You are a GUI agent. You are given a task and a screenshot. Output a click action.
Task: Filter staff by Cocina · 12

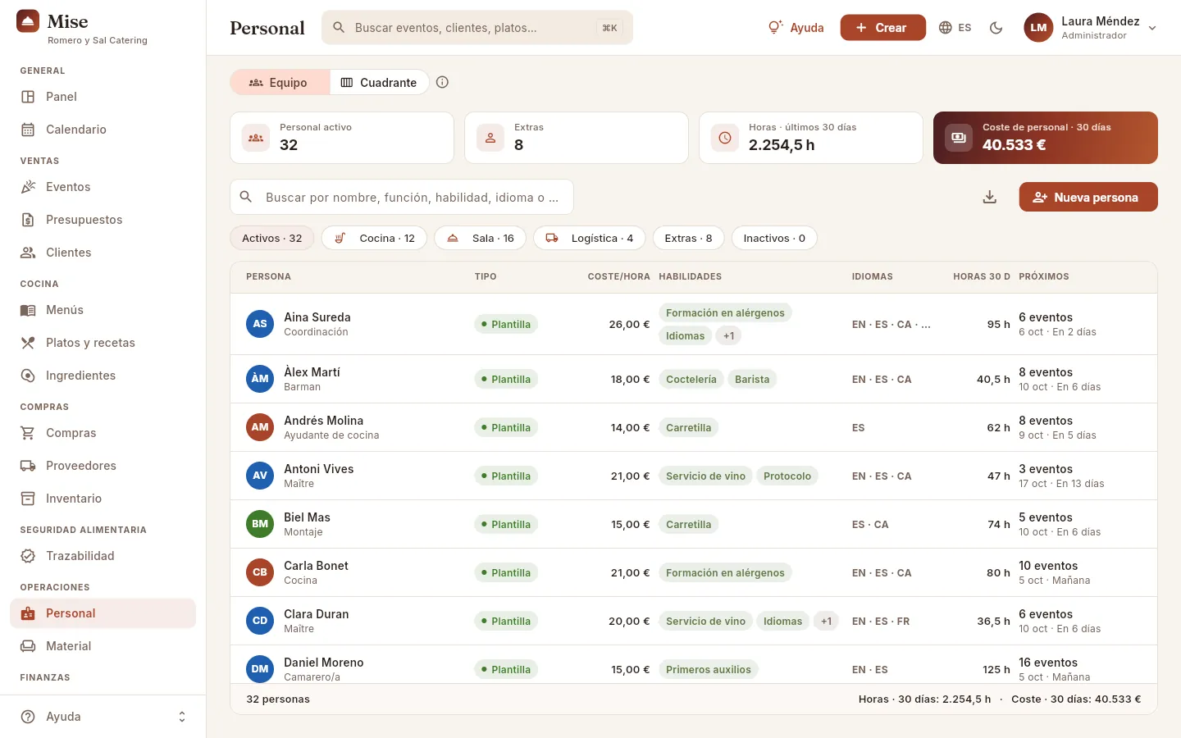374,238
